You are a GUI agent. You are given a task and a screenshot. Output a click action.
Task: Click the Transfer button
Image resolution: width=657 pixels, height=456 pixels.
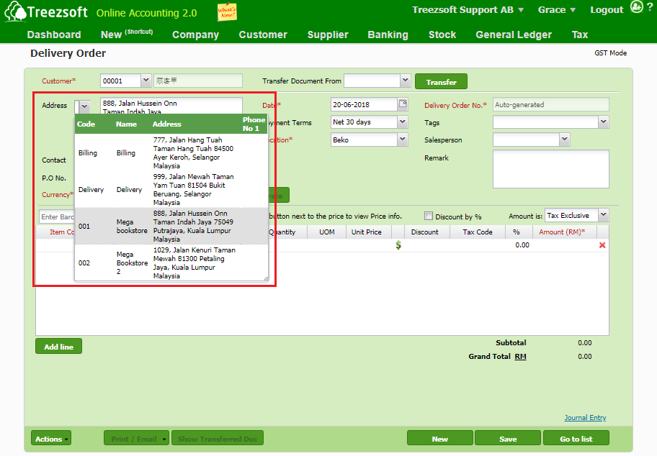pos(441,82)
